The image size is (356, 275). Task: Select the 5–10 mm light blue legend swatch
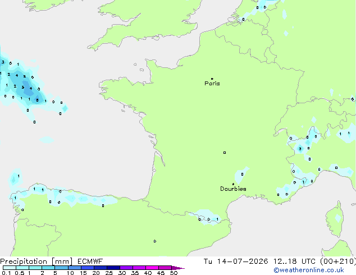(61, 268)
